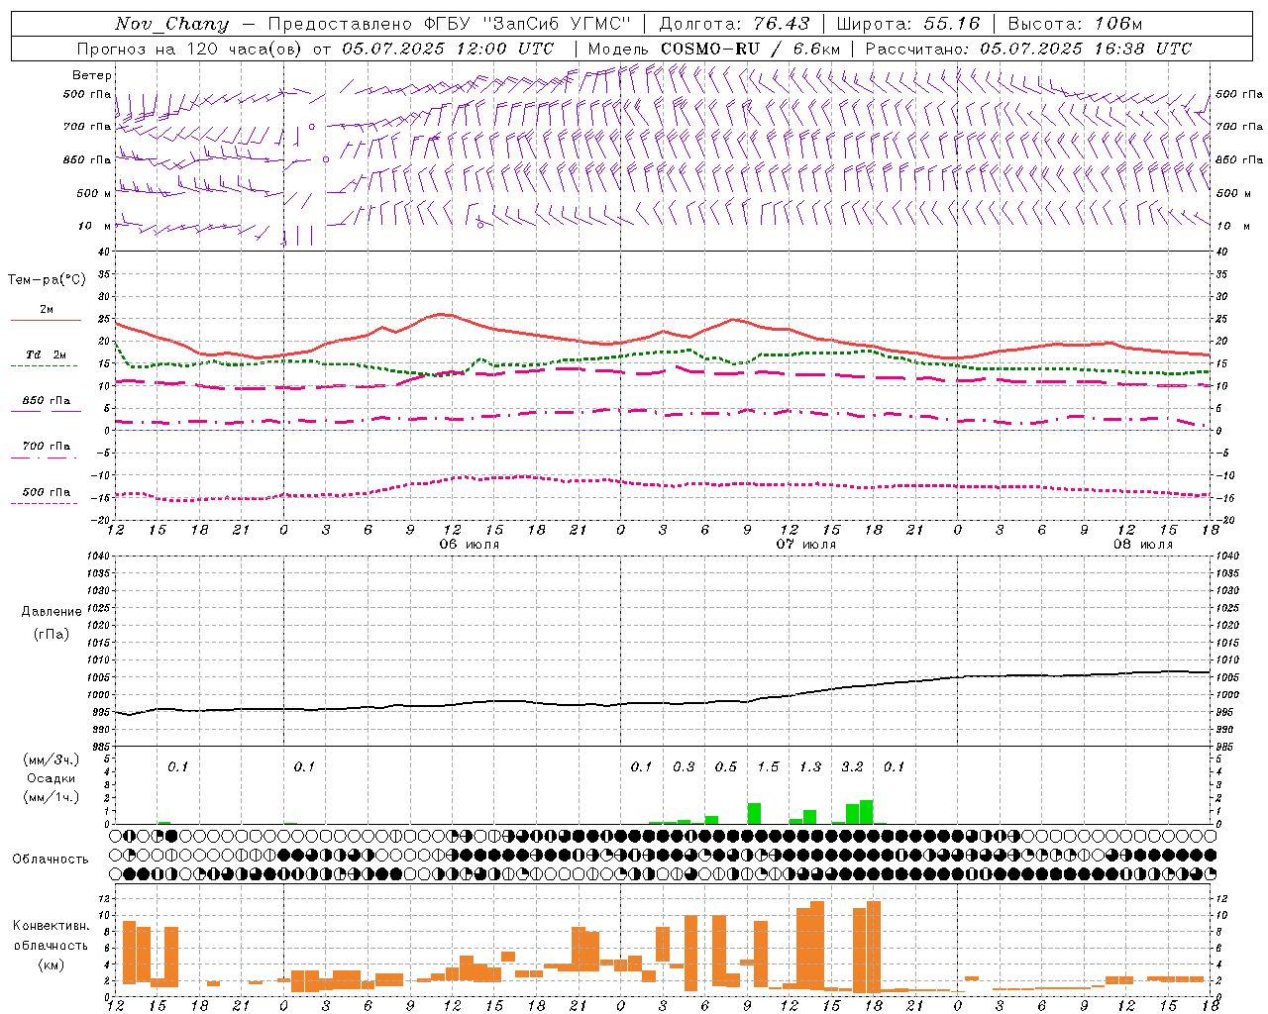This screenshot has width=1268, height=1014.
Task: Click the 'Ветер' wind panel label
Action: tap(92, 75)
